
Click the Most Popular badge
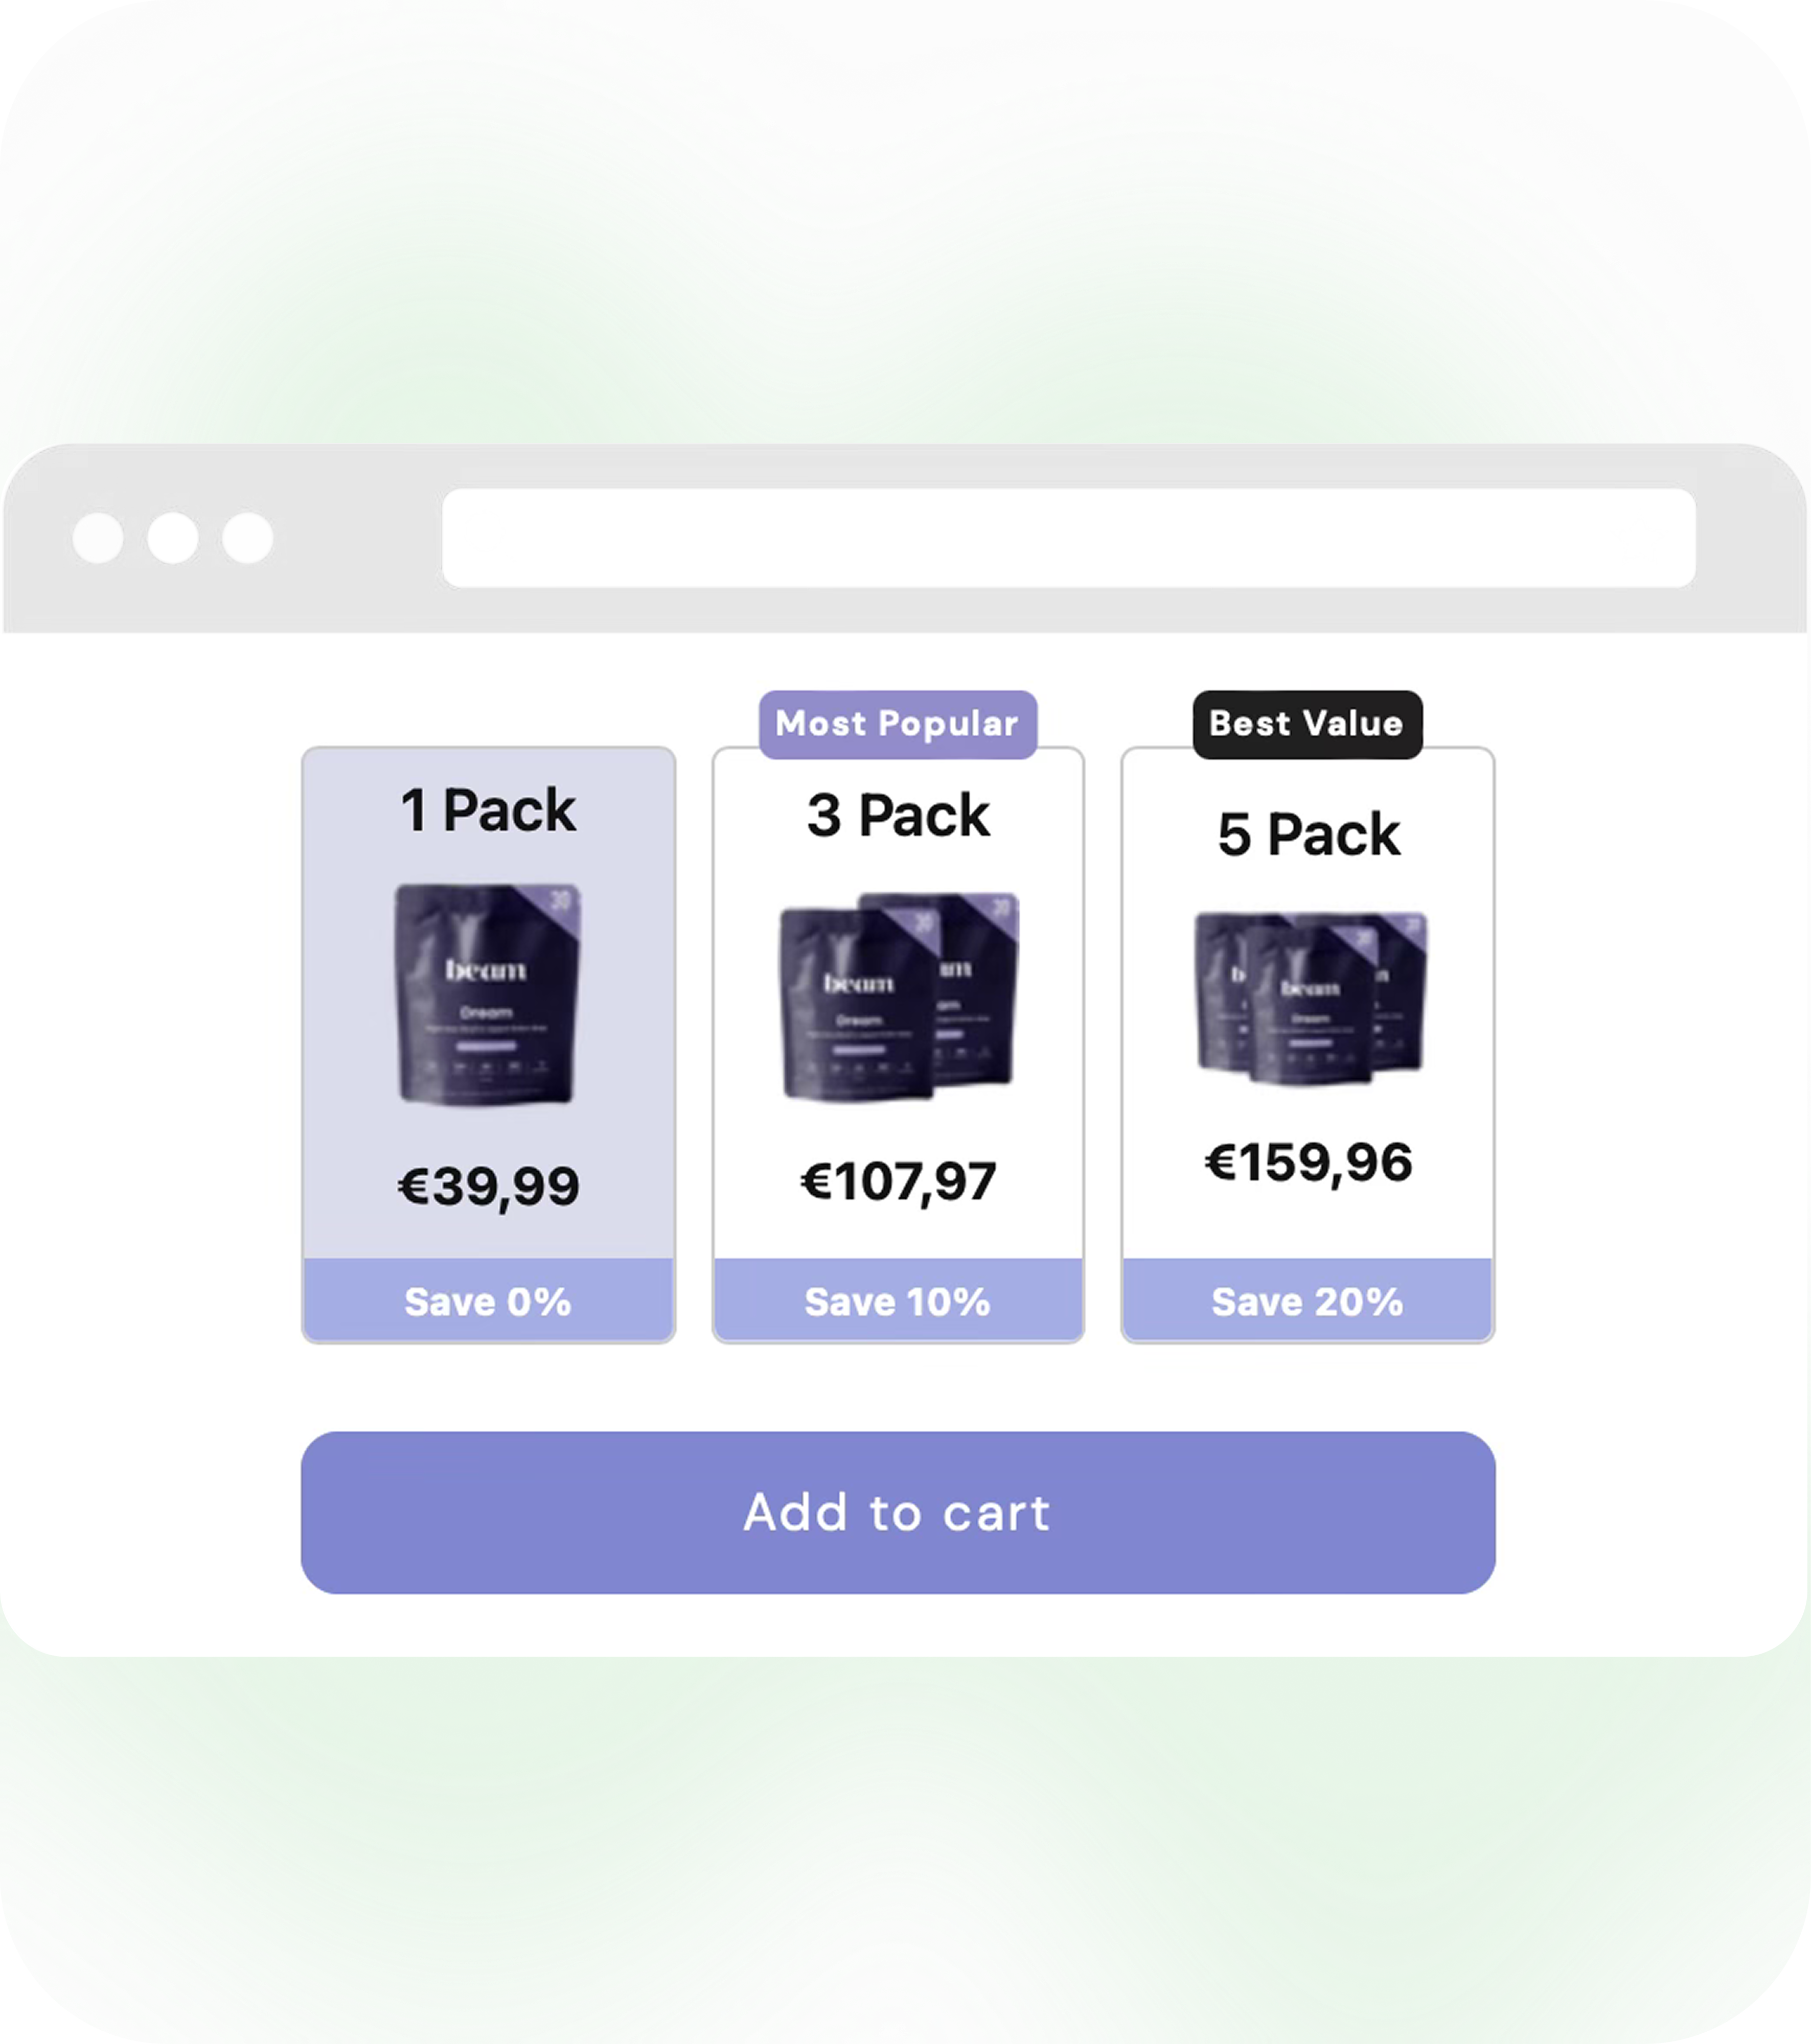[x=898, y=724]
